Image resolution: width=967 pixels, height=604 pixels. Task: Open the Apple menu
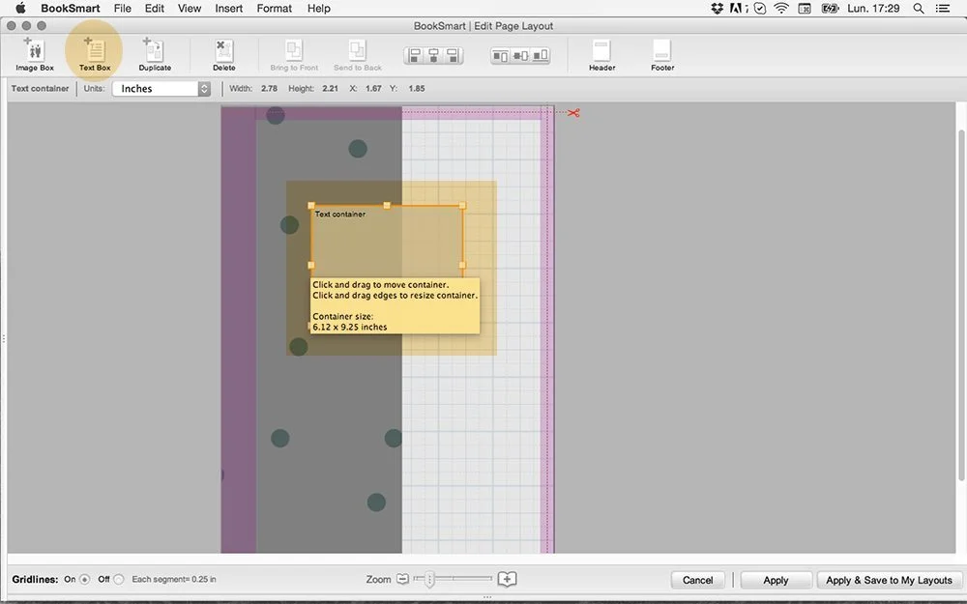(x=20, y=8)
